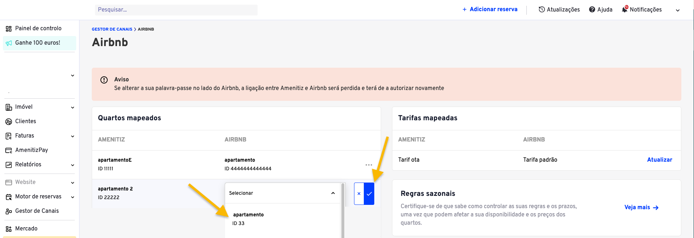The height and width of the screenshot is (238, 694).
Task: Click the Faturas invoice icon
Action: coord(9,136)
